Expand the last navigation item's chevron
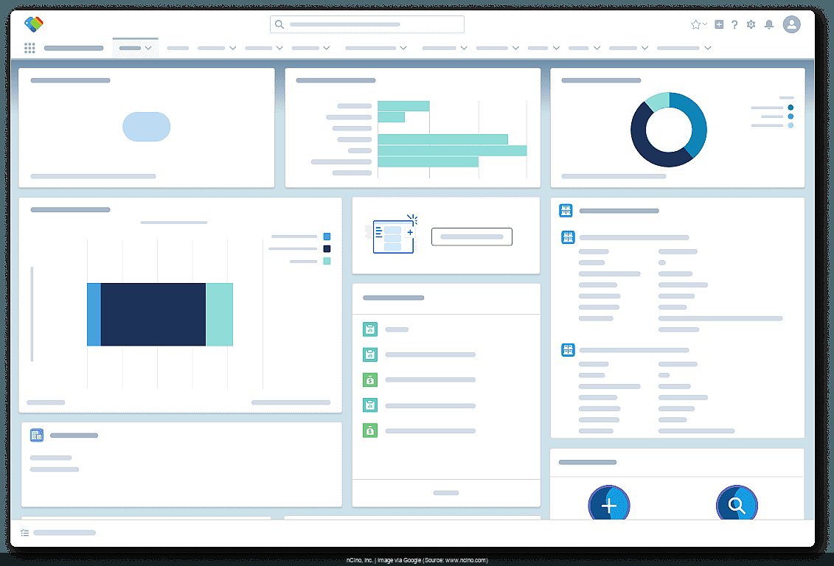Viewport: 834px width, 566px height. (707, 48)
